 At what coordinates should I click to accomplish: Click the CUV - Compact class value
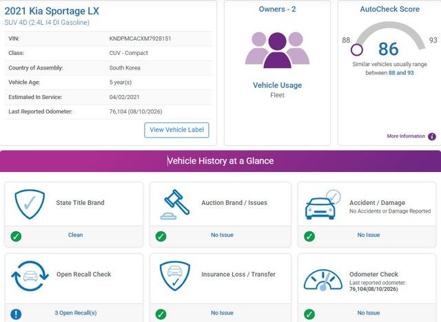(x=129, y=53)
